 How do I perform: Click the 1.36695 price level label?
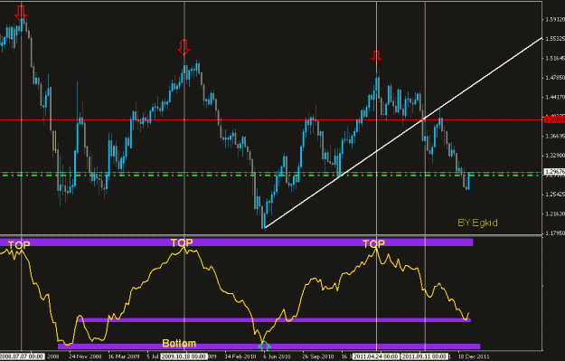555,136
